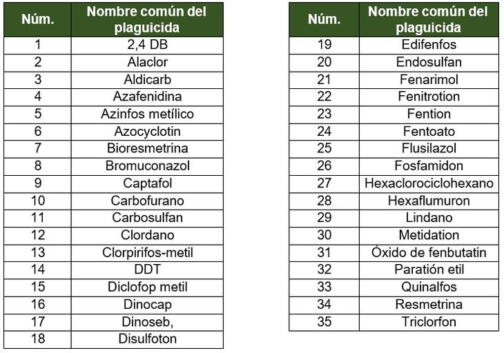504x353 pixels.
Task: Select the number 35 cell
Action: tap(324, 321)
